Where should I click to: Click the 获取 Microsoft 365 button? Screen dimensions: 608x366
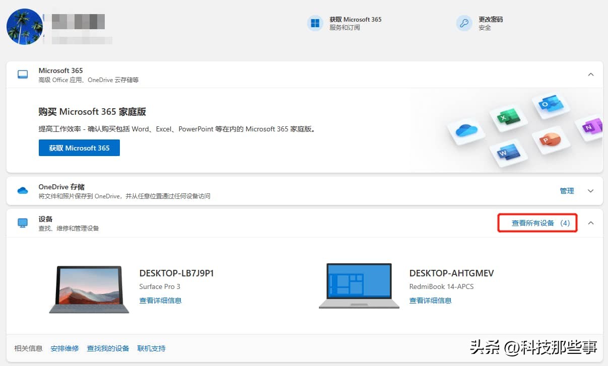[x=79, y=148]
